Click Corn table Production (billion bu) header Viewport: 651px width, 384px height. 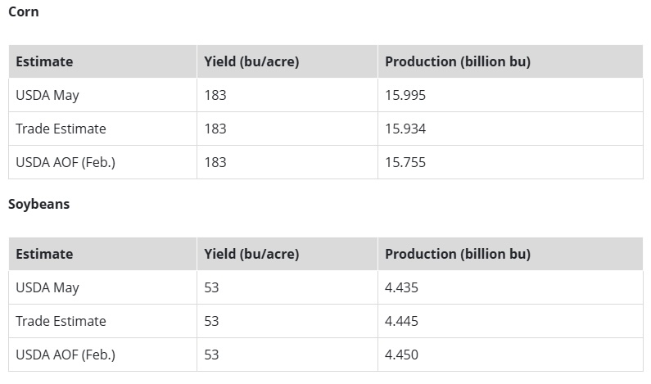point(458,61)
